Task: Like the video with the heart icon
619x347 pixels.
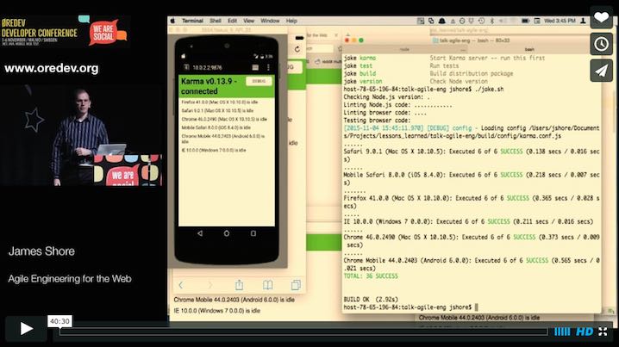Action: tap(601, 17)
